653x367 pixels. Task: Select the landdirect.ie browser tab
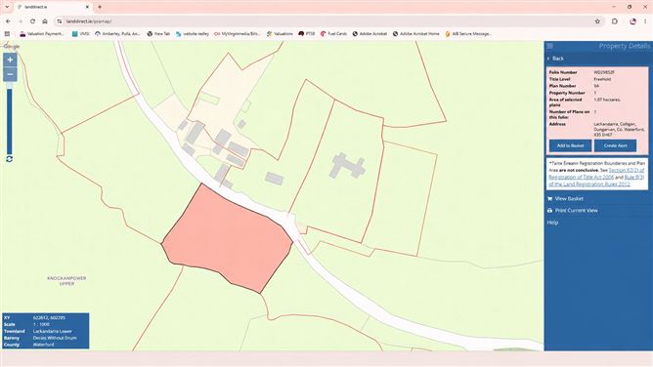[x=53, y=7]
